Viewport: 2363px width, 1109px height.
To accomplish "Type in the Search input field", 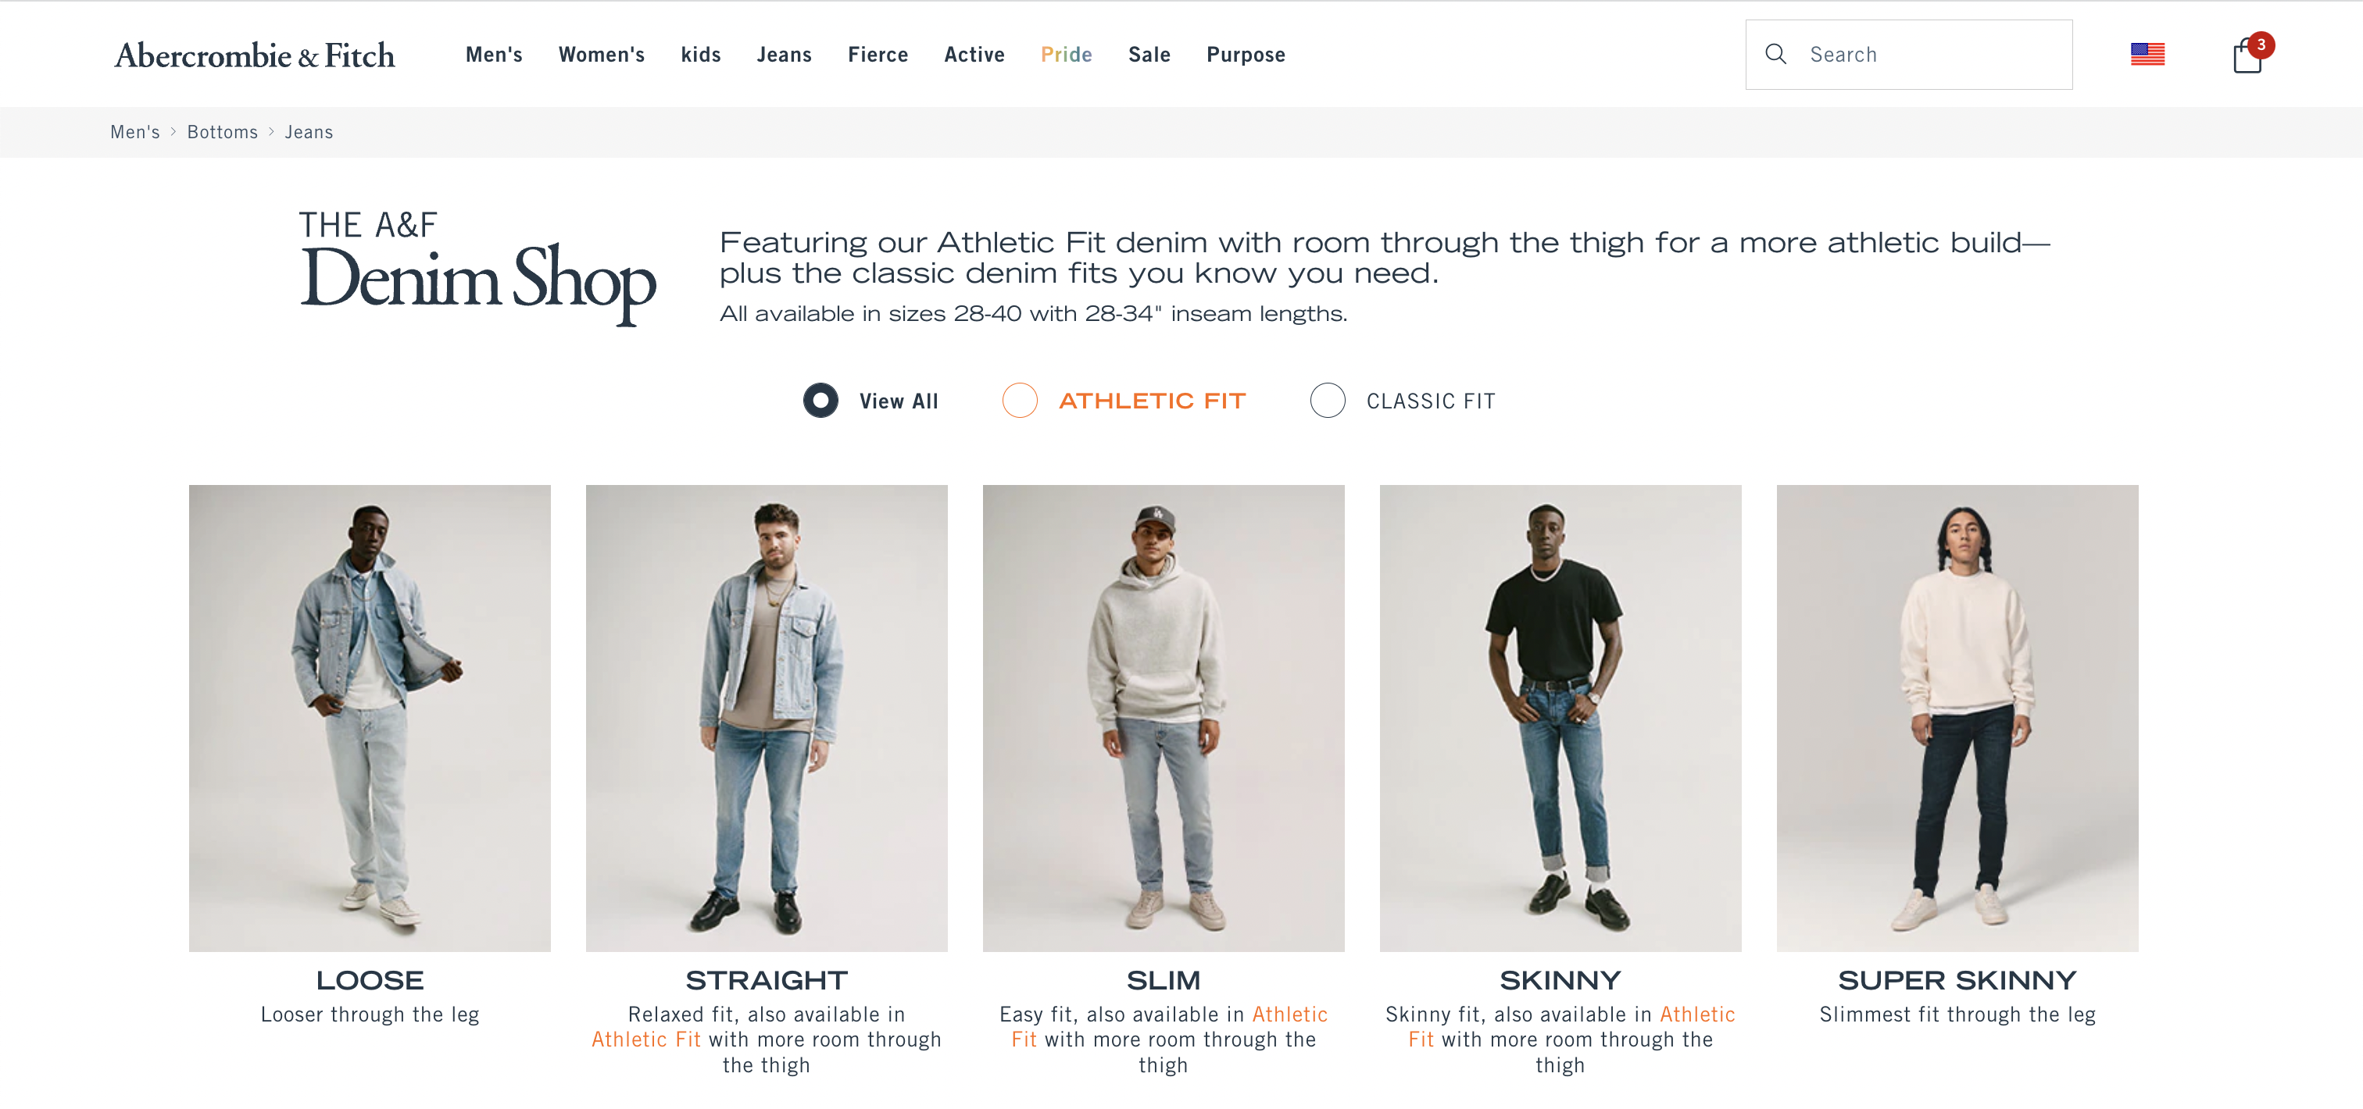I will pyautogui.click(x=1926, y=55).
